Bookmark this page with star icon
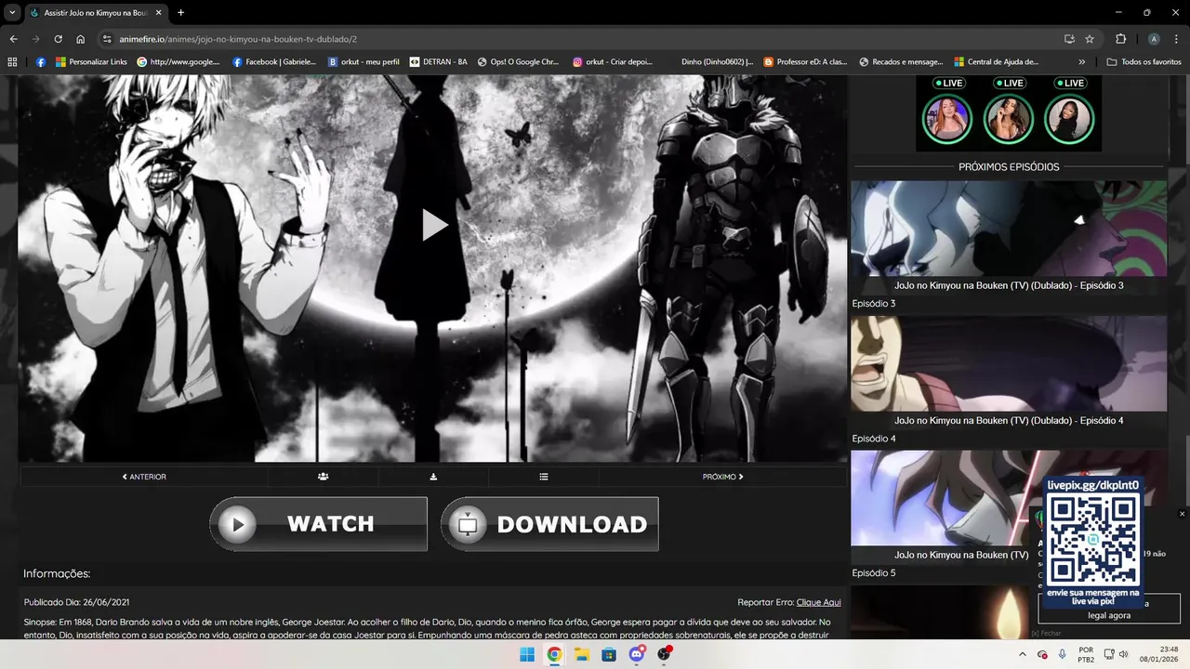This screenshot has height=669, width=1190. [x=1090, y=39]
